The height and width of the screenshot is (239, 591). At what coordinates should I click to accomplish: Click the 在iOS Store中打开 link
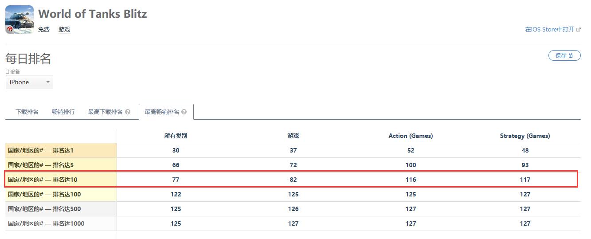coord(549,30)
